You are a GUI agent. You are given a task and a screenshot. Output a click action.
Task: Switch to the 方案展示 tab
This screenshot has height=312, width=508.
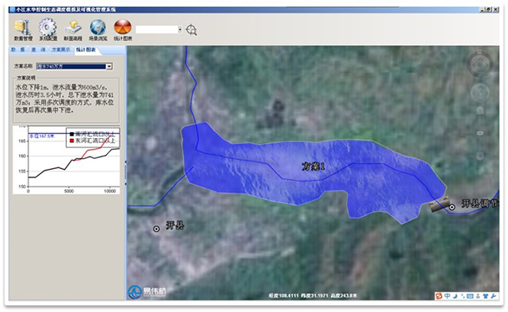[61, 49]
